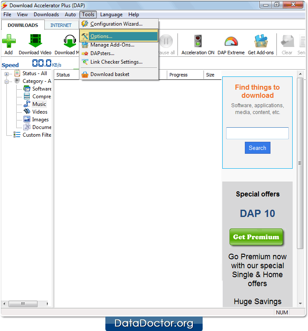Click the blue Search button
Image resolution: width=308 pixels, height=331 pixels.
pyautogui.click(x=257, y=148)
